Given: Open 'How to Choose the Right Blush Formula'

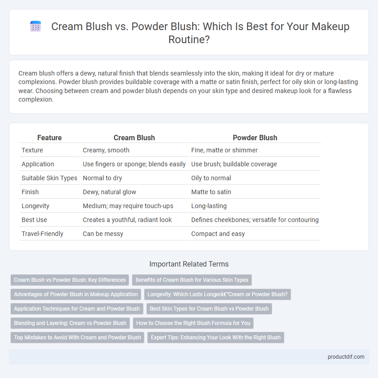Looking at the screenshot, I should tap(193, 323).
